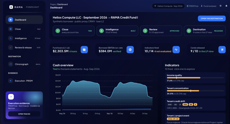The height and width of the screenshot is (124, 230).
Task: Click step 3 circle for Review
Action: coord(145,31)
